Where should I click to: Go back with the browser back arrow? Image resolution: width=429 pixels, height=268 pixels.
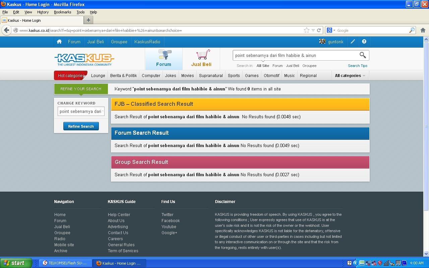pyautogui.click(x=6, y=30)
